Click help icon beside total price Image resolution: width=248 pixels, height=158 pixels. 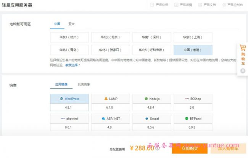click(157, 148)
